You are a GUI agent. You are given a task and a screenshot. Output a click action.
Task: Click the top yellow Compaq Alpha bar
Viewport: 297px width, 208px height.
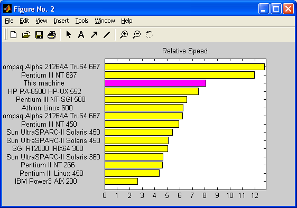pyautogui.click(x=184, y=67)
